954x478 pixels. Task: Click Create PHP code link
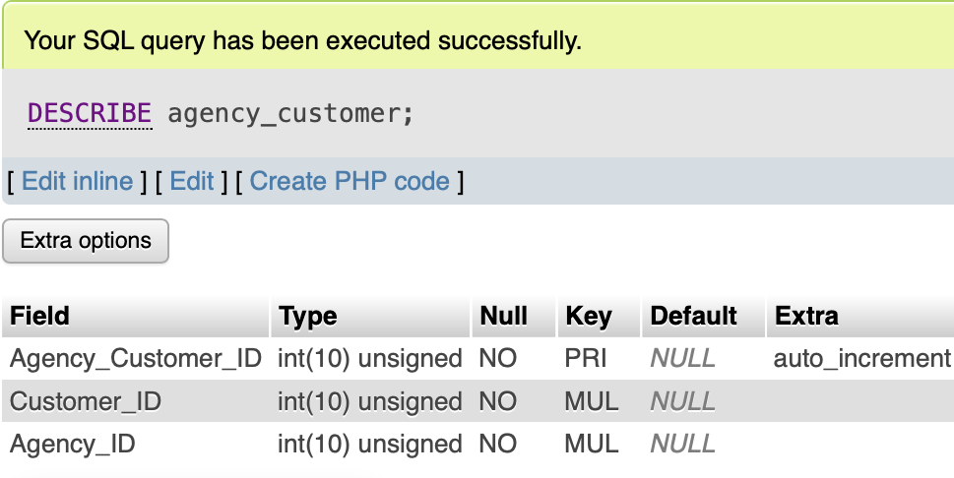[x=350, y=182]
